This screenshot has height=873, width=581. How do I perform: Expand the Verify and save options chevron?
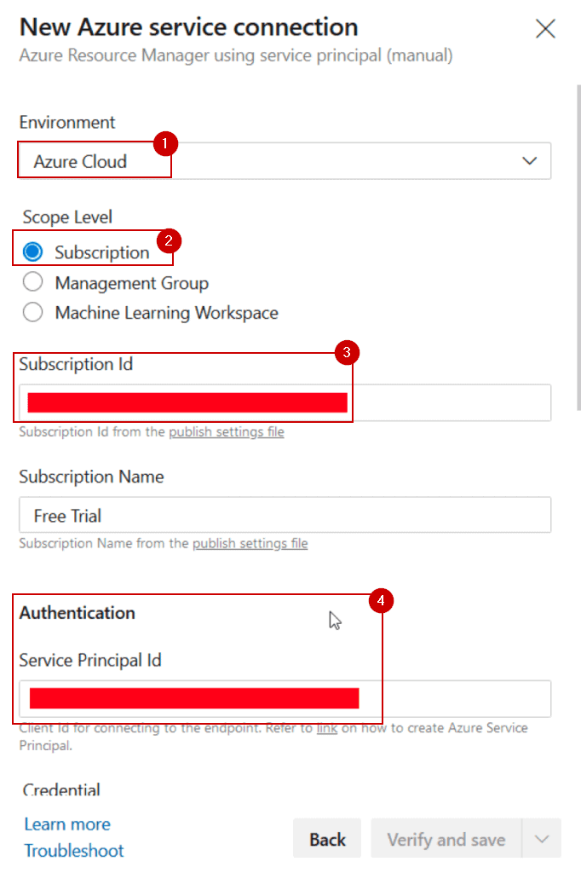[543, 839]
